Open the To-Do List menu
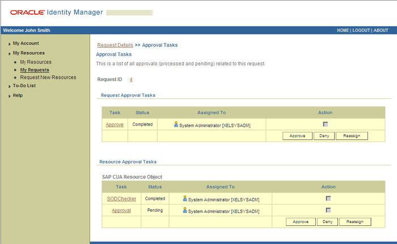This screenshot has width=397, height=244. [24, 85]
